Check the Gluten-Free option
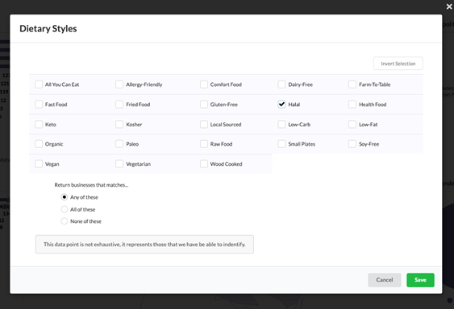The image size is (454, 309). point(204,105)
